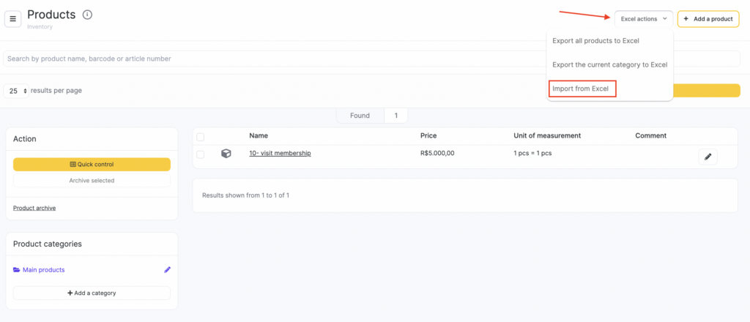This screenshot has height=322, width=750.
Task: Click the Archive selected button
Action: [92, 180]
